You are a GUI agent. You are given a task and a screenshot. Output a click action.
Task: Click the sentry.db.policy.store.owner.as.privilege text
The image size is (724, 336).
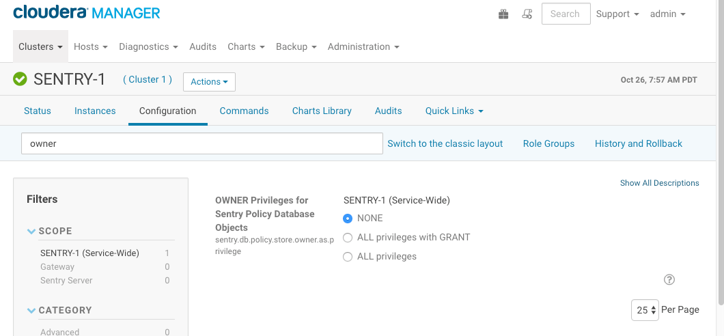coord(275,246)
